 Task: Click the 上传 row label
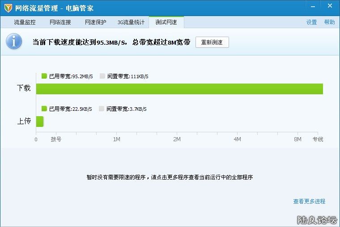coord(24,121)
